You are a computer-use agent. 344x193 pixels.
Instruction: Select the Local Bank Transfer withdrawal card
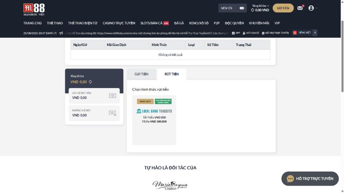[154, 120]
